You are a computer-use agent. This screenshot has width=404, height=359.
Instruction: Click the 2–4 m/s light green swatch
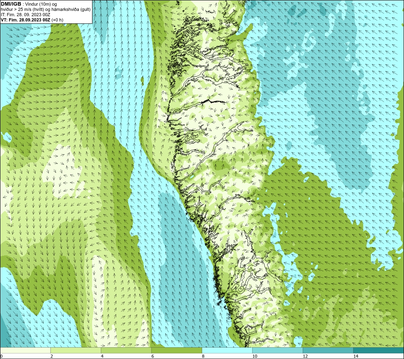tap(76, 350)
